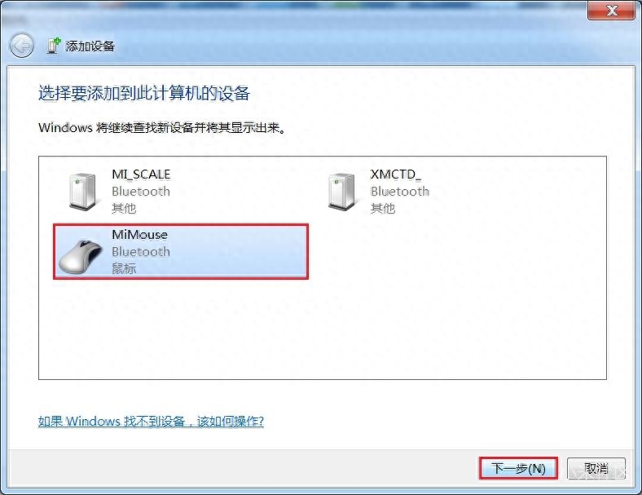Click the 其他 type label under XMCTD_
642x495 pixels.
click(382, 208)
